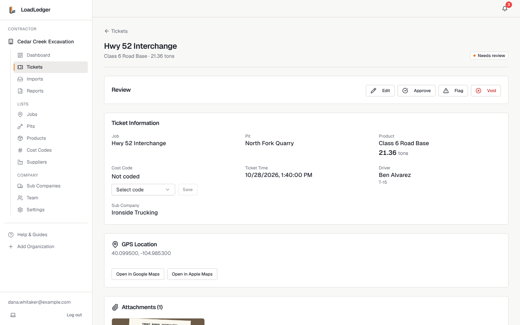Click the Settings gear icon

20,210
